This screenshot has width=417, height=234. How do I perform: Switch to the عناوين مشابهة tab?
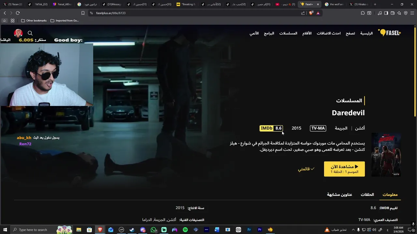point(339,194)
